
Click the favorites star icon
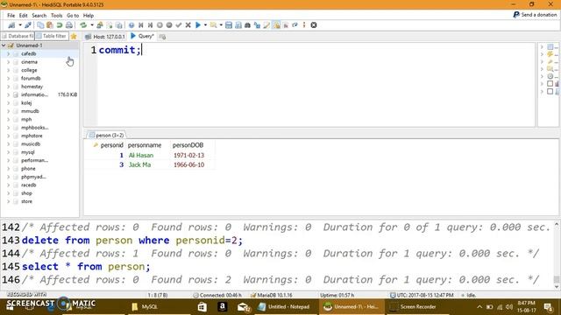pos(74,36)
